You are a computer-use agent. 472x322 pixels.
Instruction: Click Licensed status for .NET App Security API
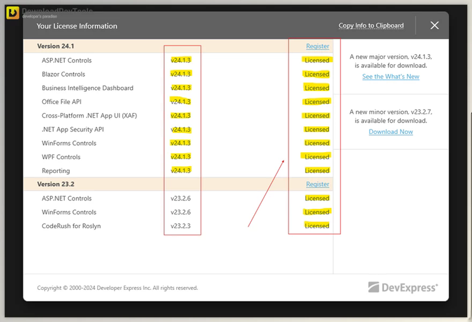coord(317,130)
